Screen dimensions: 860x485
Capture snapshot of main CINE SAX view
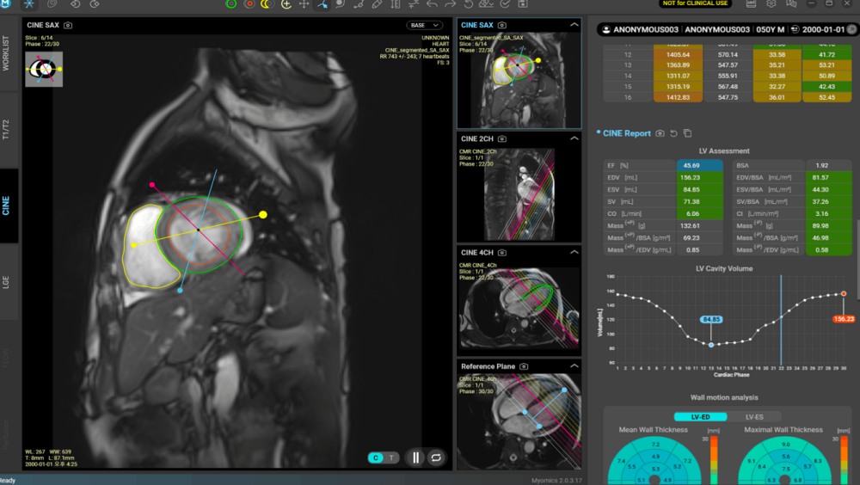[68, 25]
